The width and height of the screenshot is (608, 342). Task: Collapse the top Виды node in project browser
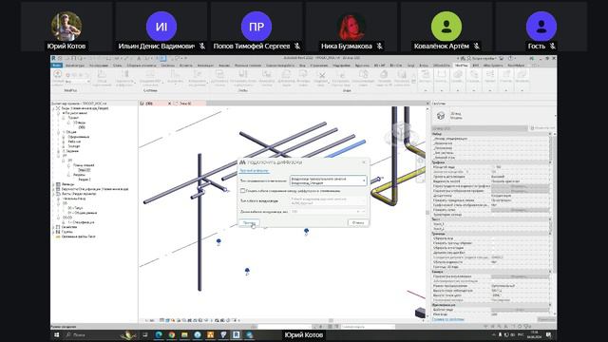(x=53, y=108)
